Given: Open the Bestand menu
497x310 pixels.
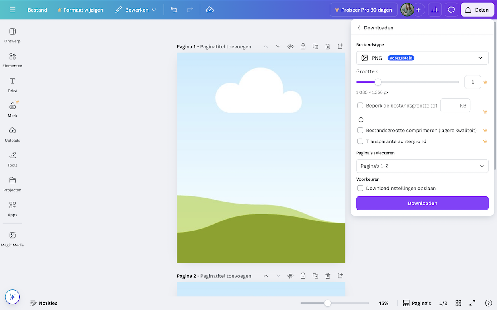Looking at the screenshot, I should point(37,10).
